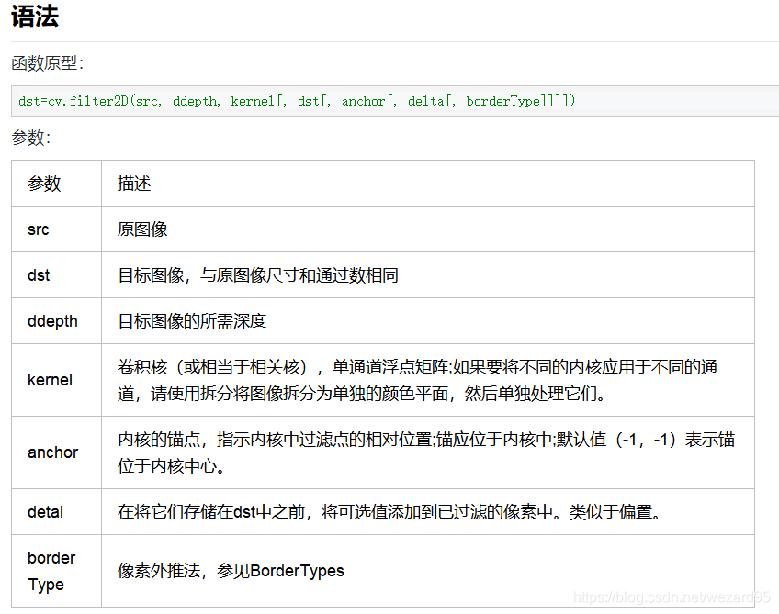The width and height of the screenshot is (779, 614).
Task: Click the 卷积核 description text
Action: tap(417, 380)
